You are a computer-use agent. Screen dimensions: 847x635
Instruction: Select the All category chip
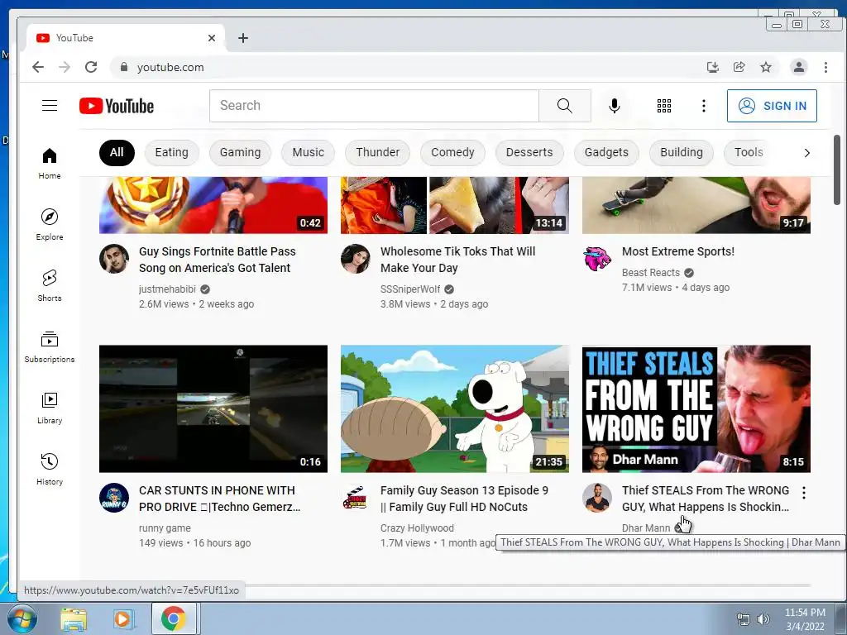click(x=117, y=152)
